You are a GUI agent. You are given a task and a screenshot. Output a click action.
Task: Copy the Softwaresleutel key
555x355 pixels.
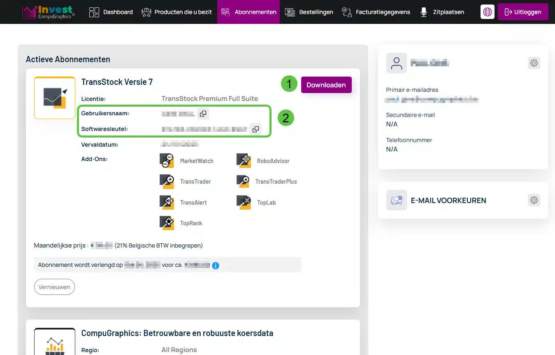click(x=255, y=129)
